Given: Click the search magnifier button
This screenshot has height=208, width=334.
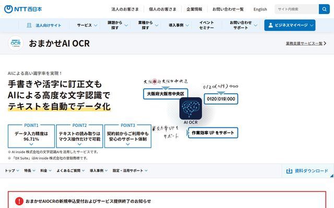Looking at the screenshot, I should coord(324,9).
